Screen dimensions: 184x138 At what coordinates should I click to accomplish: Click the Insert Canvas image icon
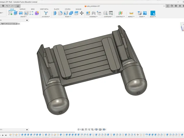point(145,13)
